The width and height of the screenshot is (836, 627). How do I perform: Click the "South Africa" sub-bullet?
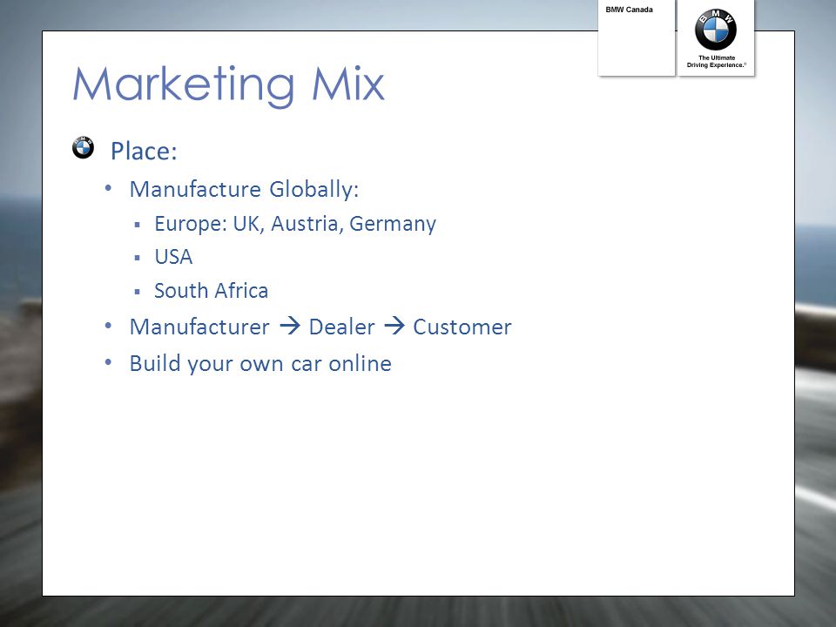pos(211,291)
